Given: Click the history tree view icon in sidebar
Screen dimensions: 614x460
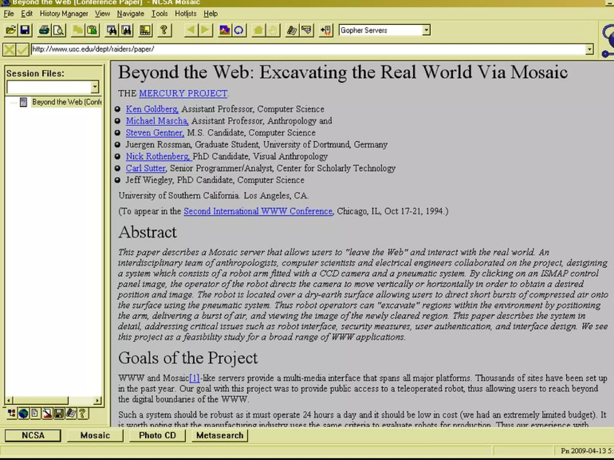Looking at the screenshot, I should 12,414.
